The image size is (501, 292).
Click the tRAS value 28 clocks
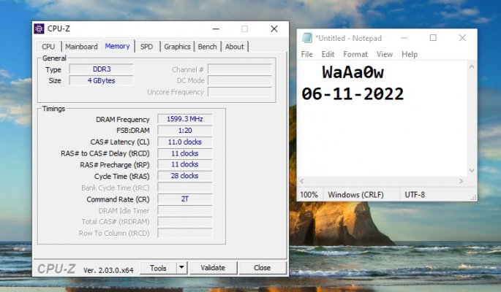point(185,176)
